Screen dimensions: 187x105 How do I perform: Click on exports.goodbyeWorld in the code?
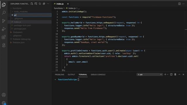tap(73, 37)
